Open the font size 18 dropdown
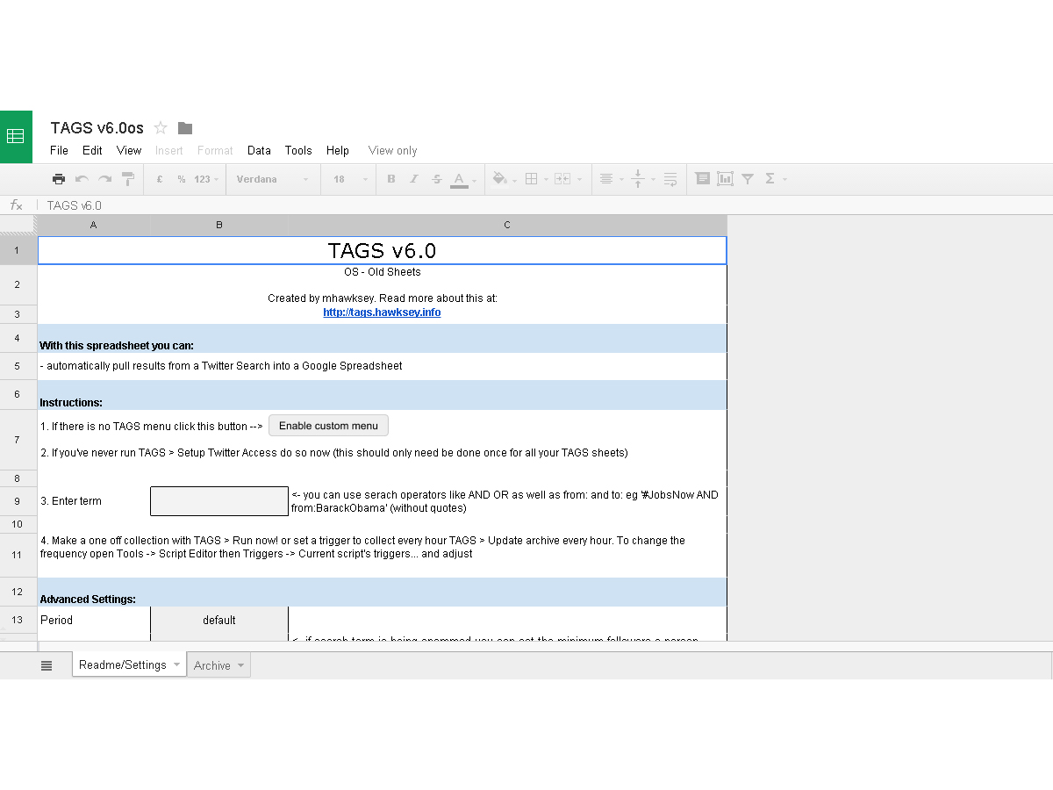The image size is (1053, 790). (351, 179)
